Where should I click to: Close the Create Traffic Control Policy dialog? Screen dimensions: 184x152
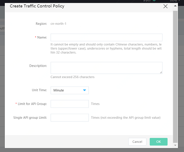coord(166,6)
